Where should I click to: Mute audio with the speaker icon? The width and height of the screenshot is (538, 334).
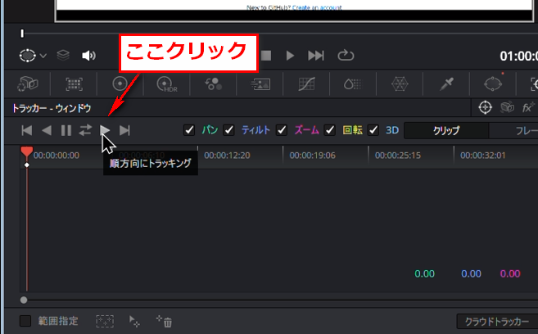click(x=88, y=56)
